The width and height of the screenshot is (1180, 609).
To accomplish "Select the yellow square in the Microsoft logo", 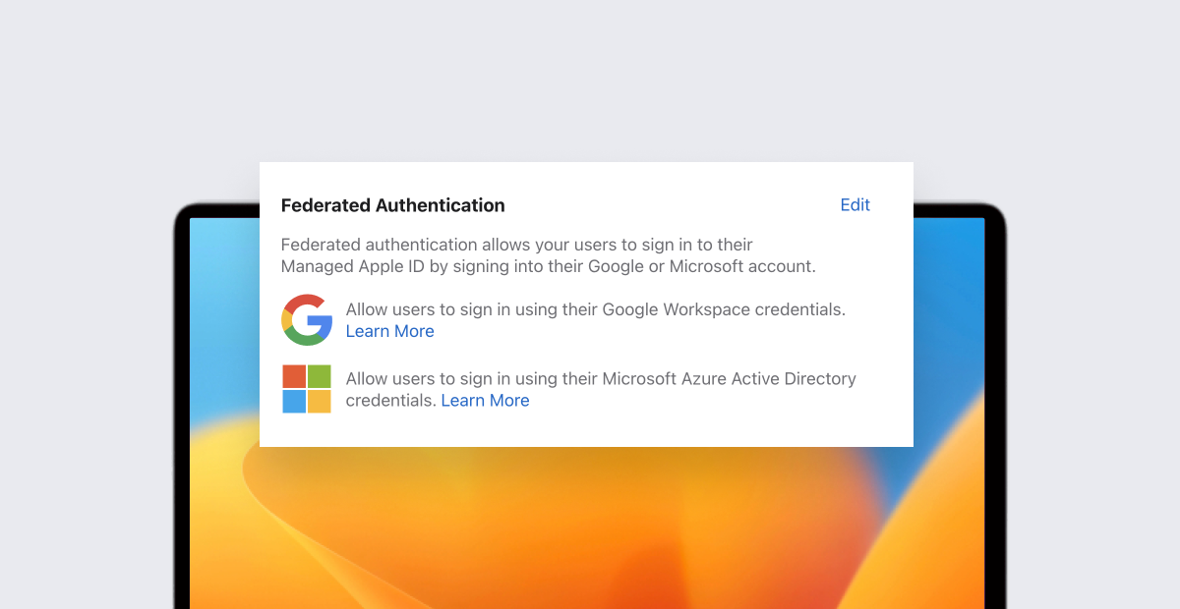I will click(320, 400).
